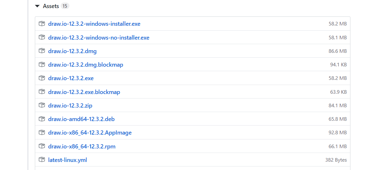Download draw.io-x86_64-12.3.2.AppImage
384x170 pixels.
tap(90, 133)
